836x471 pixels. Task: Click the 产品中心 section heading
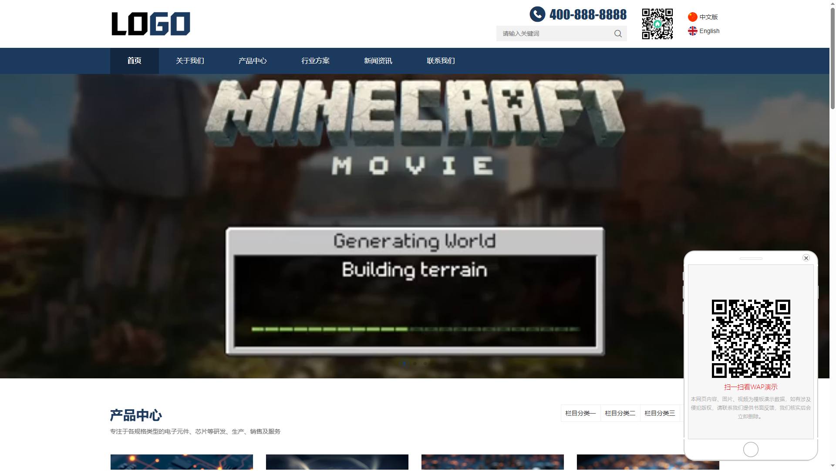click(x=136, y=415)
